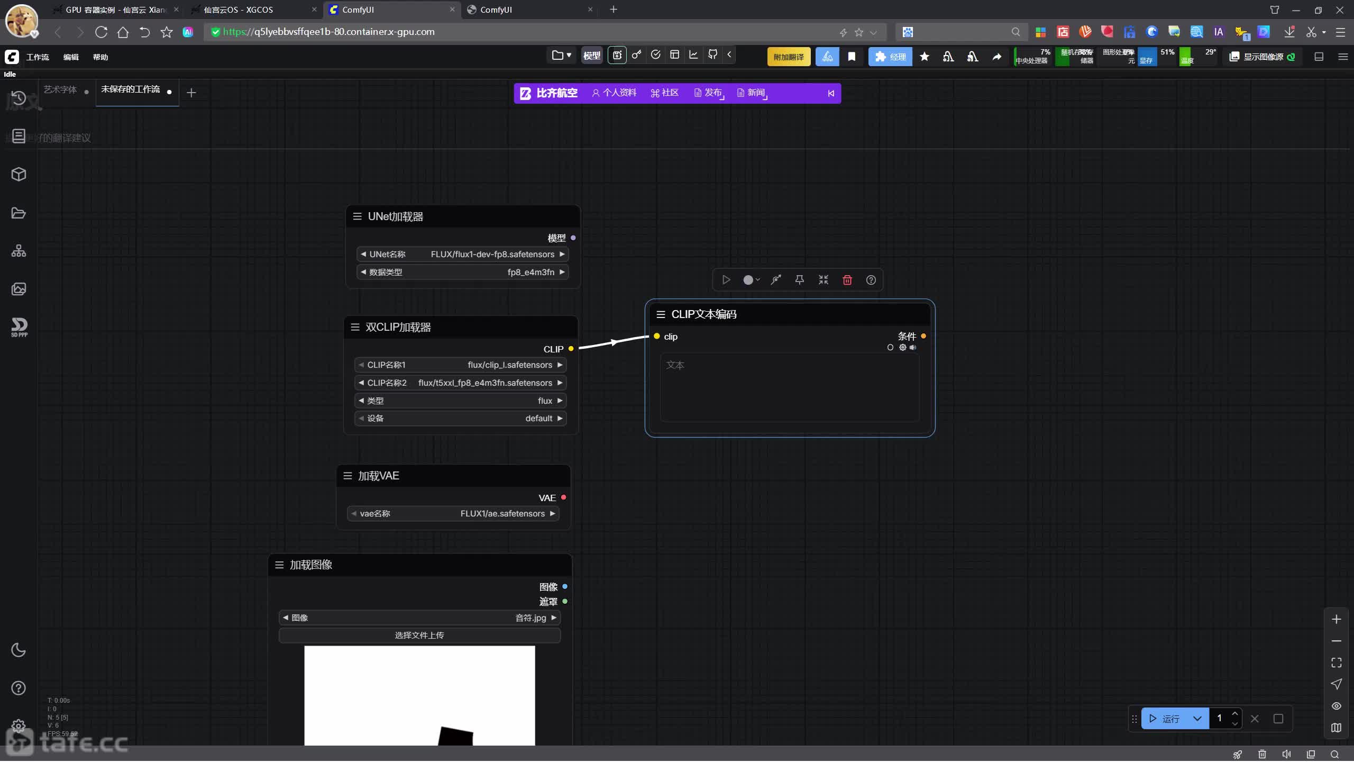Open the help question-mark sidebar icon
This screenshot has width=1354, height=762.
click(19, 688)
